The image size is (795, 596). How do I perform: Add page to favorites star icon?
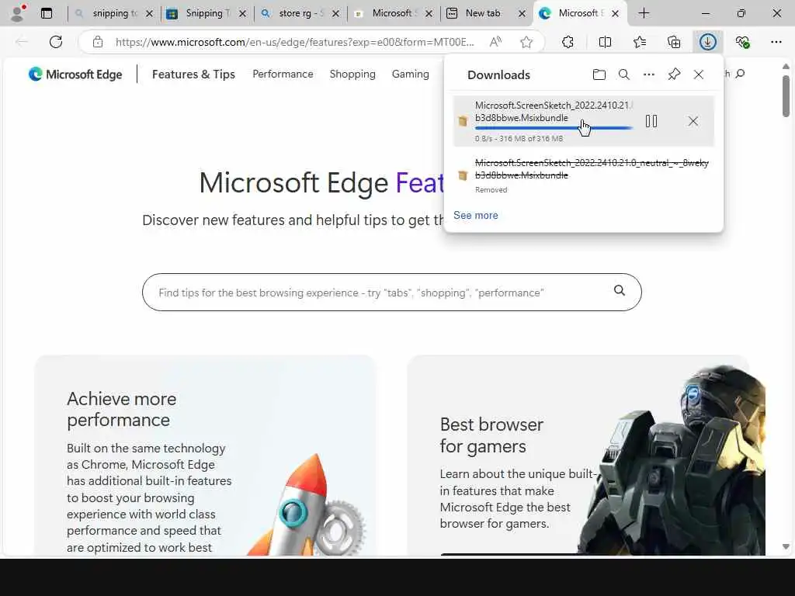pyautogui.click(x=526, y=42)
